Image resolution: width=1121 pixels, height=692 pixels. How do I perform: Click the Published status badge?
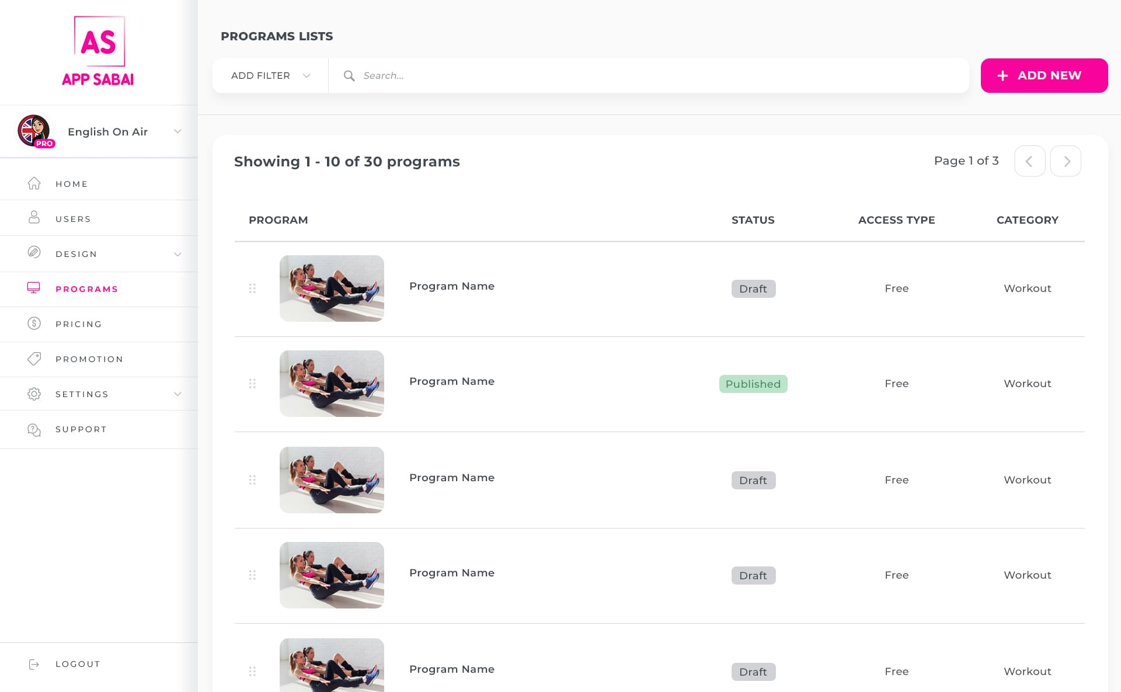click(753, 384)
